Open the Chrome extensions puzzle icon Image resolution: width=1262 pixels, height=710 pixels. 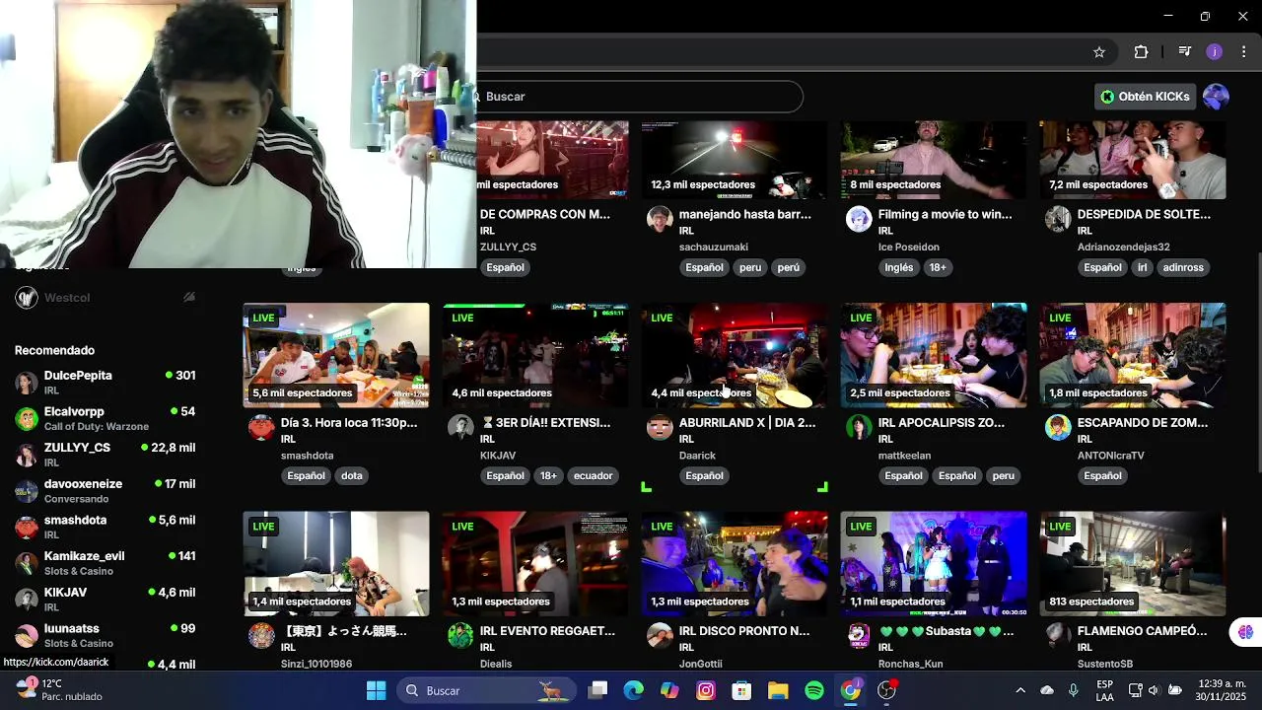click(1141, 52)
